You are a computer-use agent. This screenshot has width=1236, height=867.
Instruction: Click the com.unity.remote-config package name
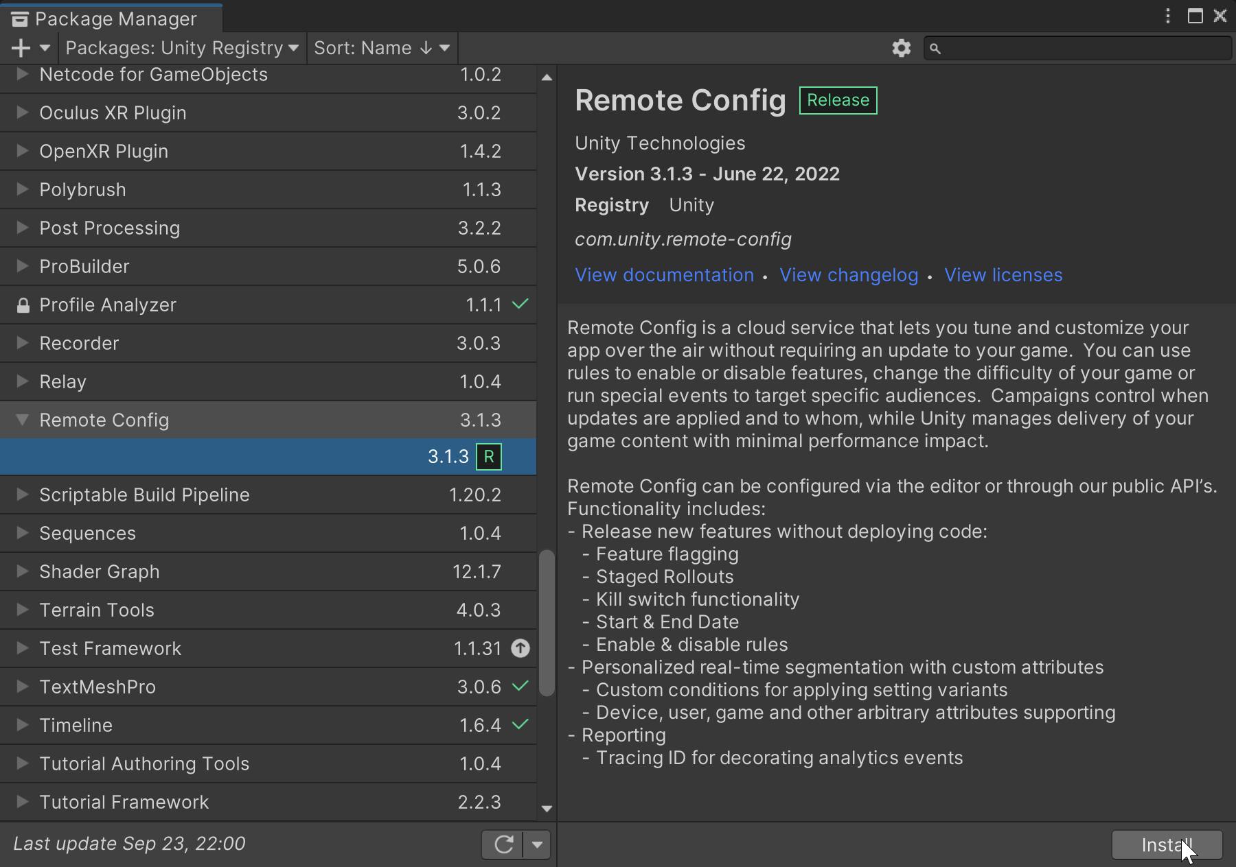click(683, 239)
